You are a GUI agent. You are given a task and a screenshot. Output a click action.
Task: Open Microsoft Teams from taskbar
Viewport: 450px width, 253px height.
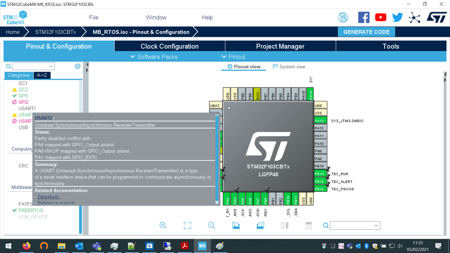click(x=97, y=246)
